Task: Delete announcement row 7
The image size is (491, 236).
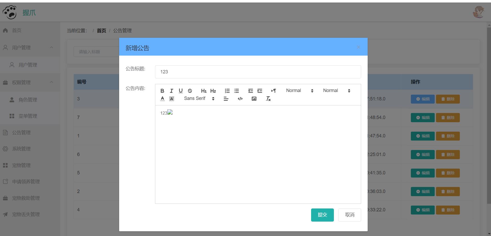Action: [448, 117]
